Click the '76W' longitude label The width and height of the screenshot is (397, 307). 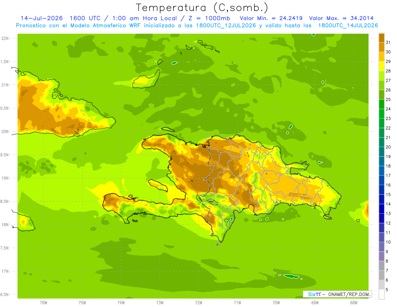tap(43, 302)
